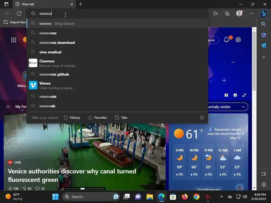Select the vinememz github suggestion

(x=117, y=74)
